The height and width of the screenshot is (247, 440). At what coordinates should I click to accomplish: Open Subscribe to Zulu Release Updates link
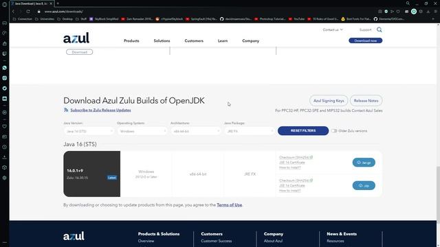pos(100,110)
